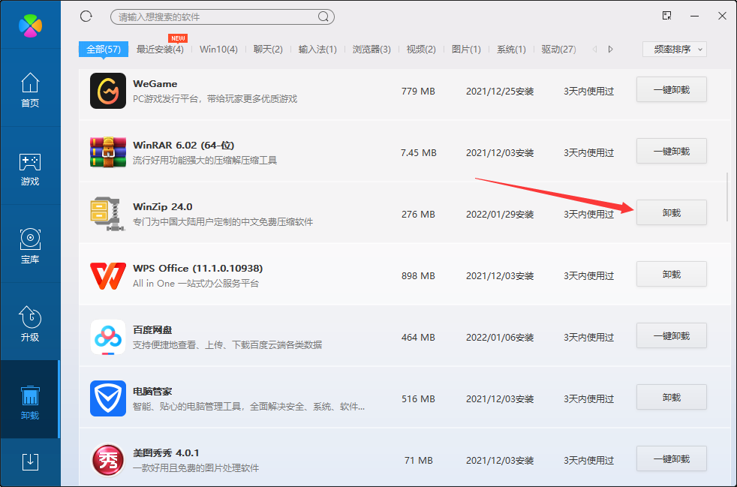Image resolution: width=737 pixels, height=487 pixels.
Task: Switch to 输入法(1) tab
Action: click(x=317, y=50)
